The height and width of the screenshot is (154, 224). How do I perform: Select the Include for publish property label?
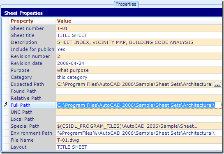[x=32, y=49]
